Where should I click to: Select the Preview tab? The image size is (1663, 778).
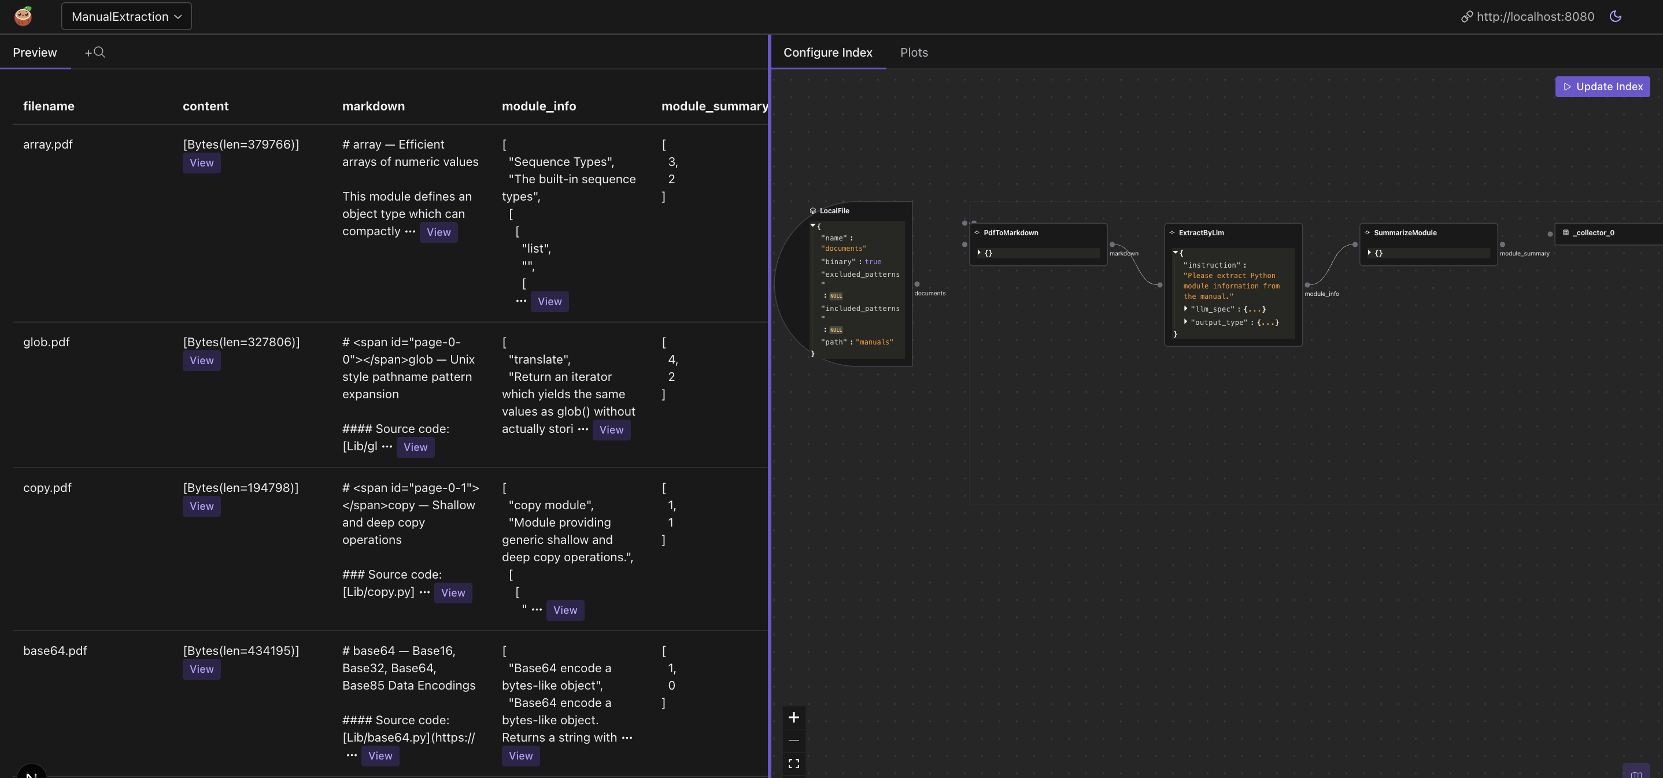[x=35, y=52]
